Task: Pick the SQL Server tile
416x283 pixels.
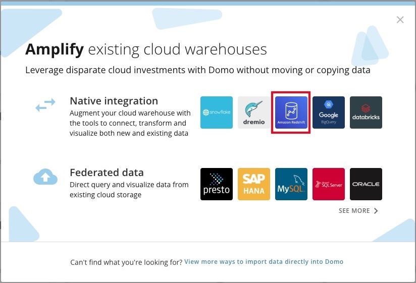Action: [x=329, y=184]
